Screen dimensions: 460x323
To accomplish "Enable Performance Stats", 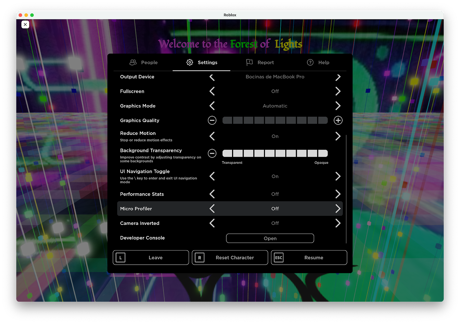I will pos(338,194).
